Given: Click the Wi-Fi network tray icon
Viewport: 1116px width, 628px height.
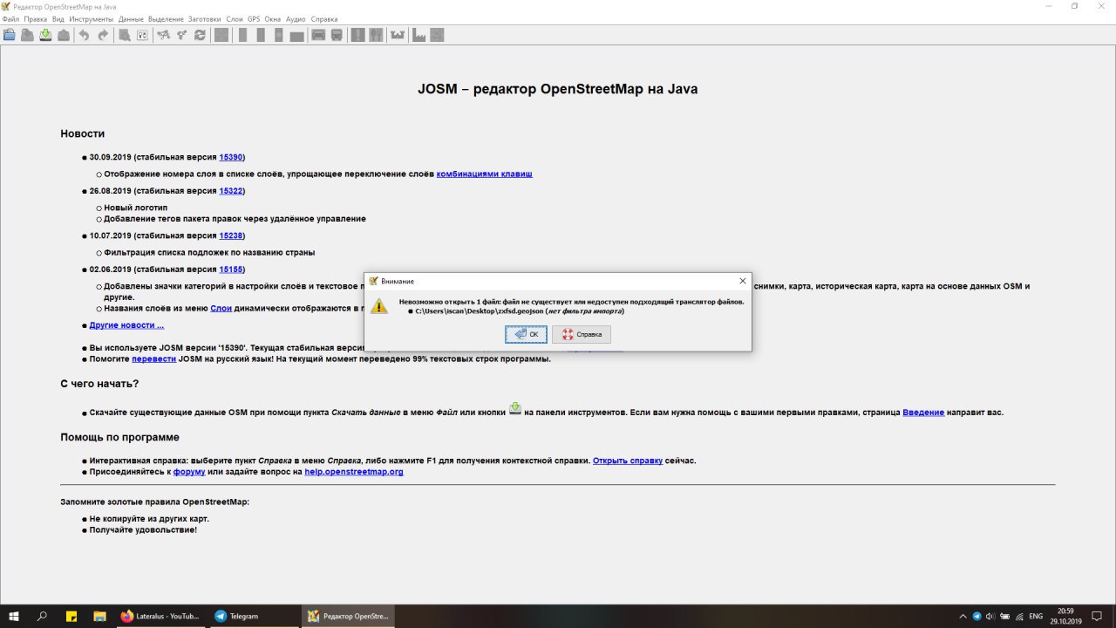Looking at the screenshot, I should click(x=1019, y=616).
